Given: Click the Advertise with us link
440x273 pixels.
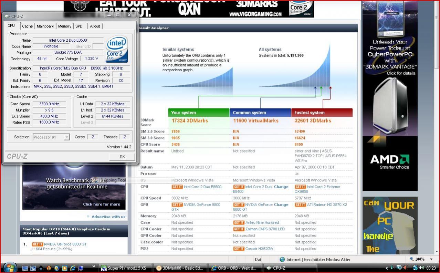Looking at the screenshot, I should point(108,217).
